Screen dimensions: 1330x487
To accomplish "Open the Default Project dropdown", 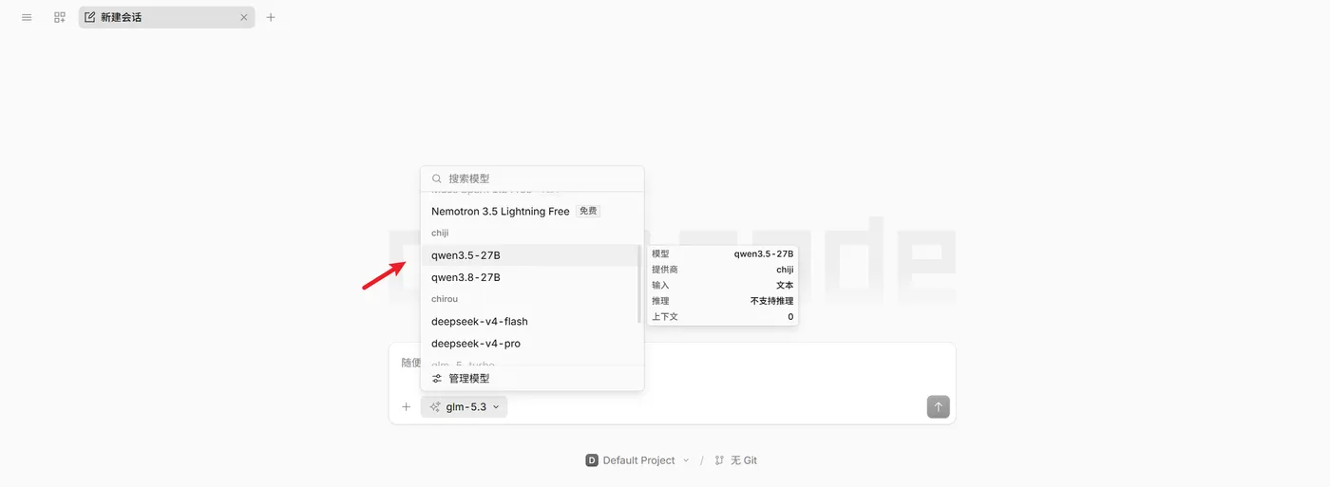I will [x=636, y=460].
